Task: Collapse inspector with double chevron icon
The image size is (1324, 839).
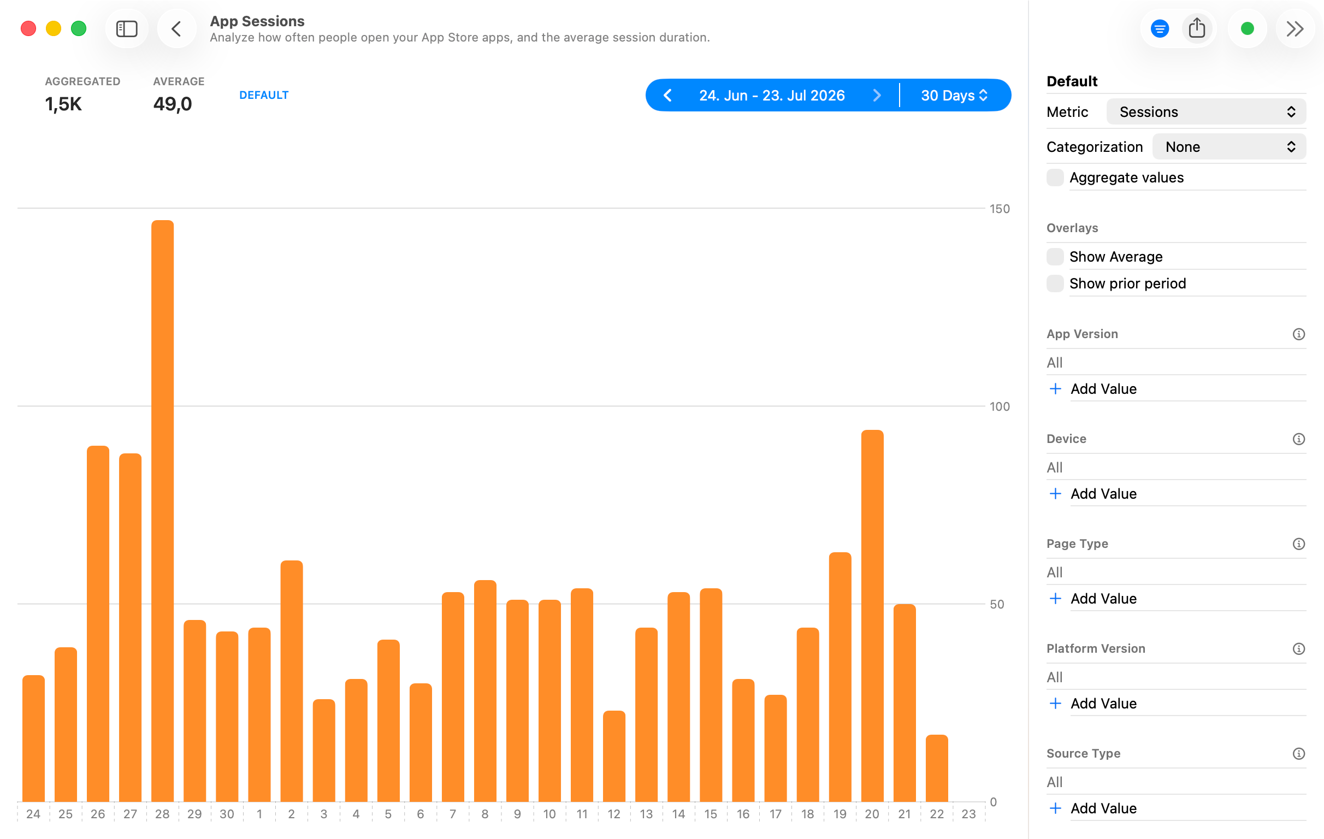Action: [1295, 28]
